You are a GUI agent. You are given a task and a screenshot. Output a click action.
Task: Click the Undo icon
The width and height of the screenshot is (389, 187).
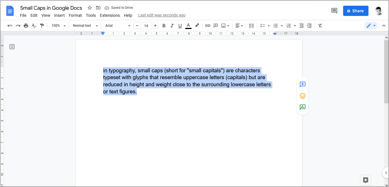[x=10, y=26]
